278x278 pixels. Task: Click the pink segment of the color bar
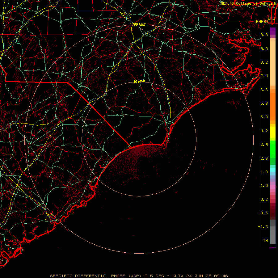(273, 187)
